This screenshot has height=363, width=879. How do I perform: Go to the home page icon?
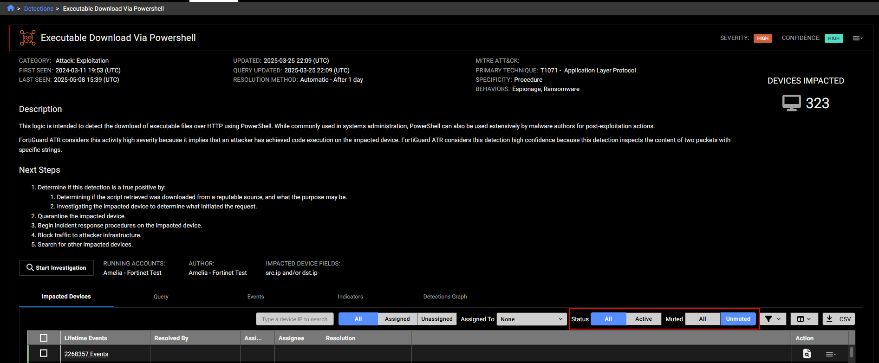(x=11, y=8)
